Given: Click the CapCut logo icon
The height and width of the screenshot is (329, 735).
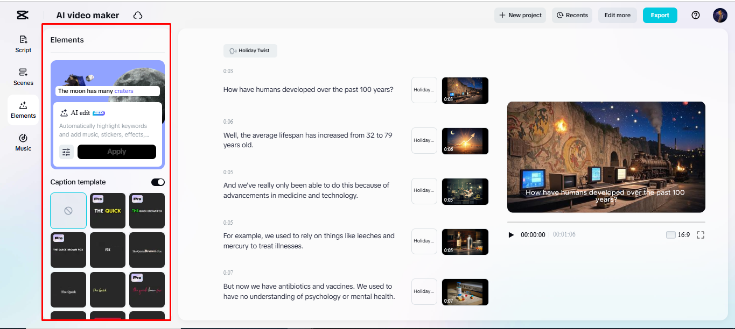Looking at the screenshot, I should point(22,15).
